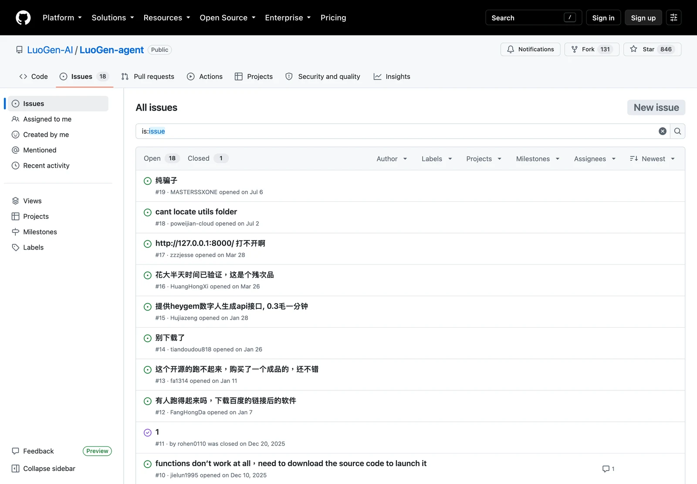Open issue 'cant locate utils folder'
Image resolution: width=697 pixels, height=484 pixels.
click(196, 212)
